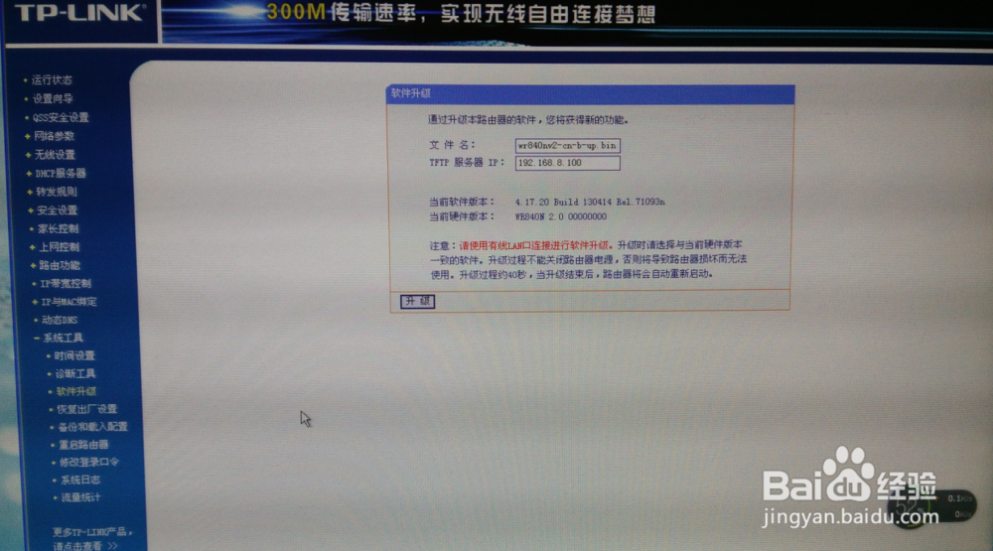Expand 转发规则 menu

pos(57,192)
